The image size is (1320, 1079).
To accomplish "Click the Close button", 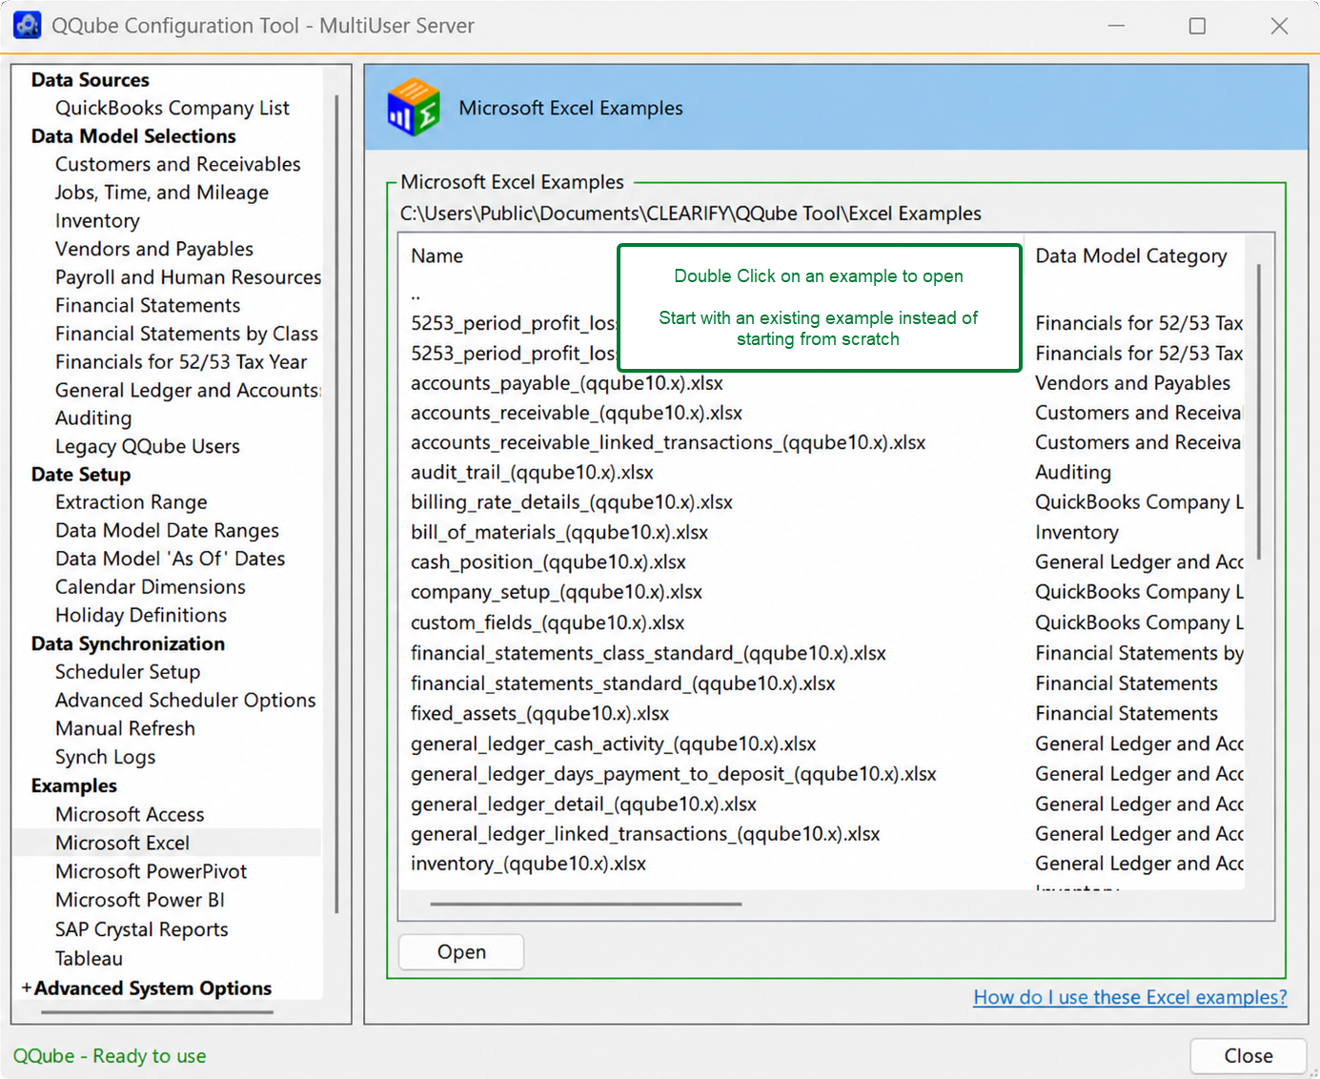I will point(1249,1056).
